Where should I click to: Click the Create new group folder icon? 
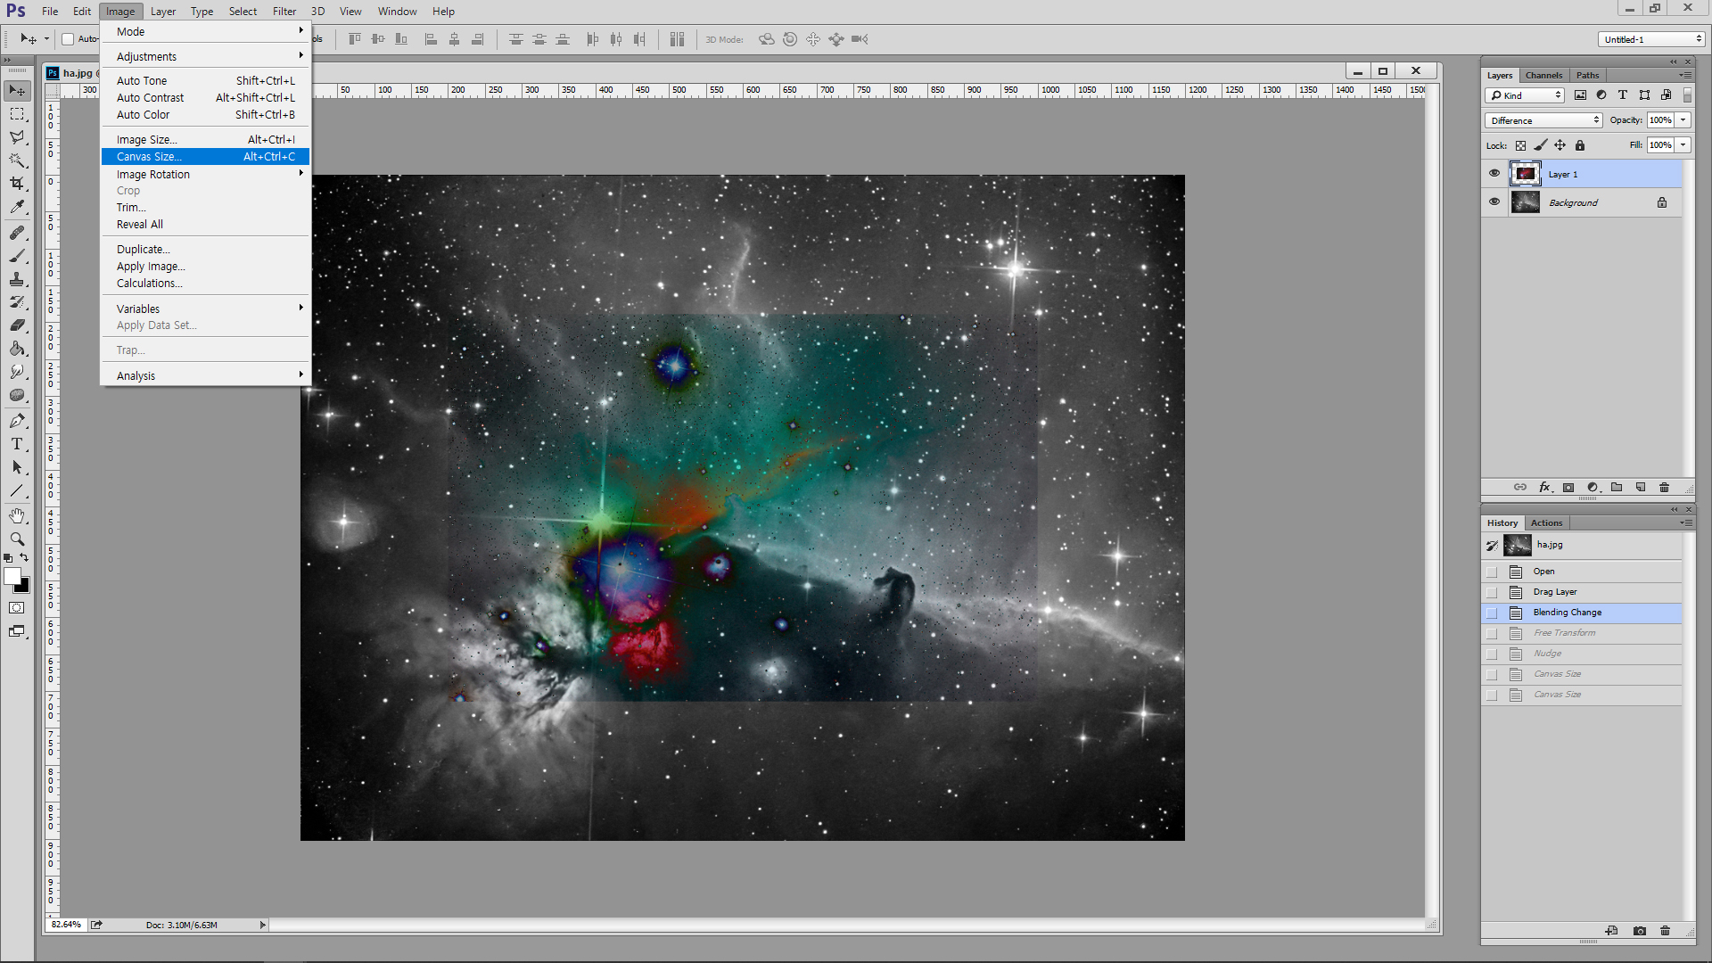(1617, 487)
